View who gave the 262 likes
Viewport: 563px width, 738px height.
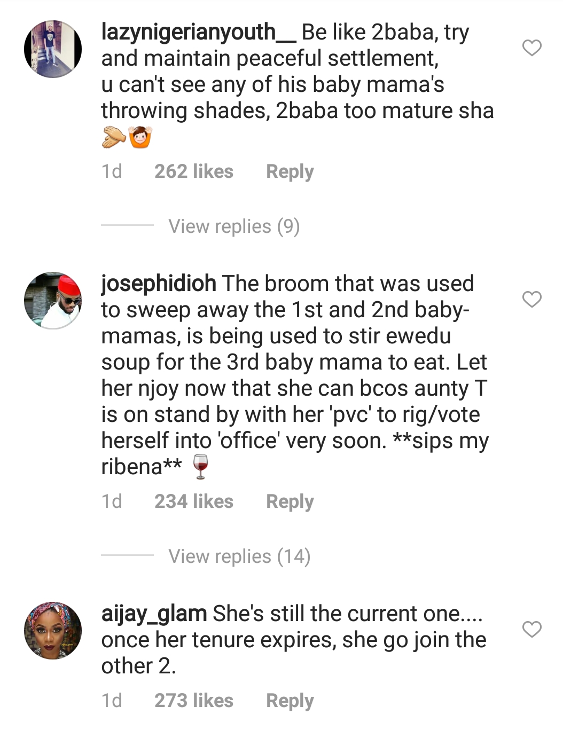(x=194, y=171)
